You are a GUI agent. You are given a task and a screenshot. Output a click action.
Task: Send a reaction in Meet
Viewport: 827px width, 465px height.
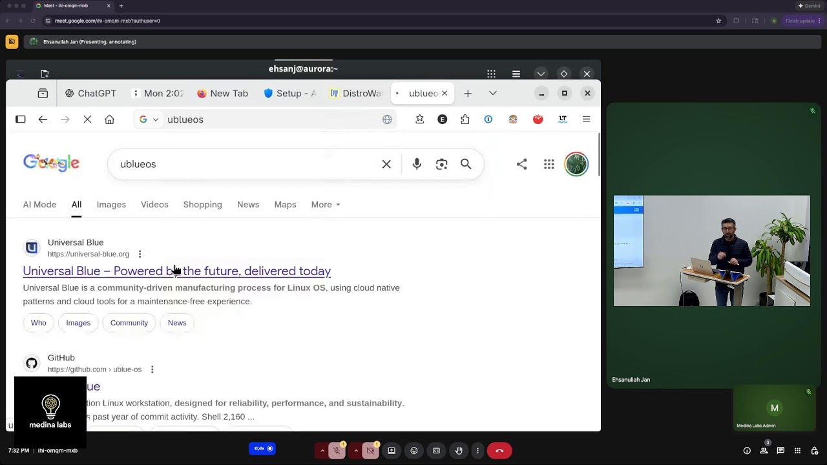pyautogui.click(x=414, y=450)
